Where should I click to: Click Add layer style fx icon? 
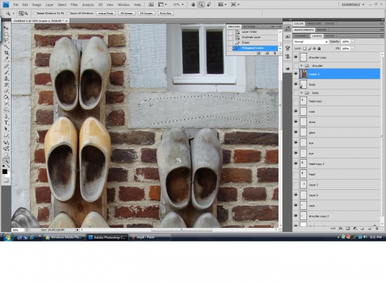(x=340, y=229)
